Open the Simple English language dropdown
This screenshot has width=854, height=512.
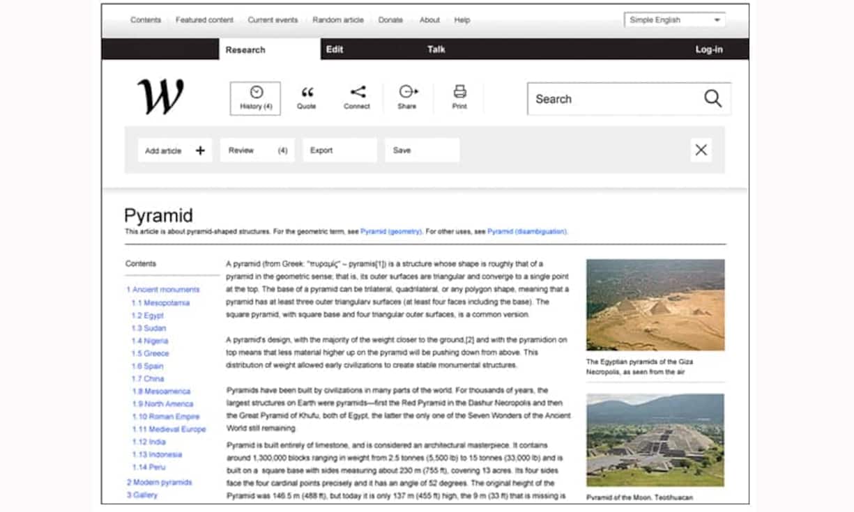tap(674, 20)
